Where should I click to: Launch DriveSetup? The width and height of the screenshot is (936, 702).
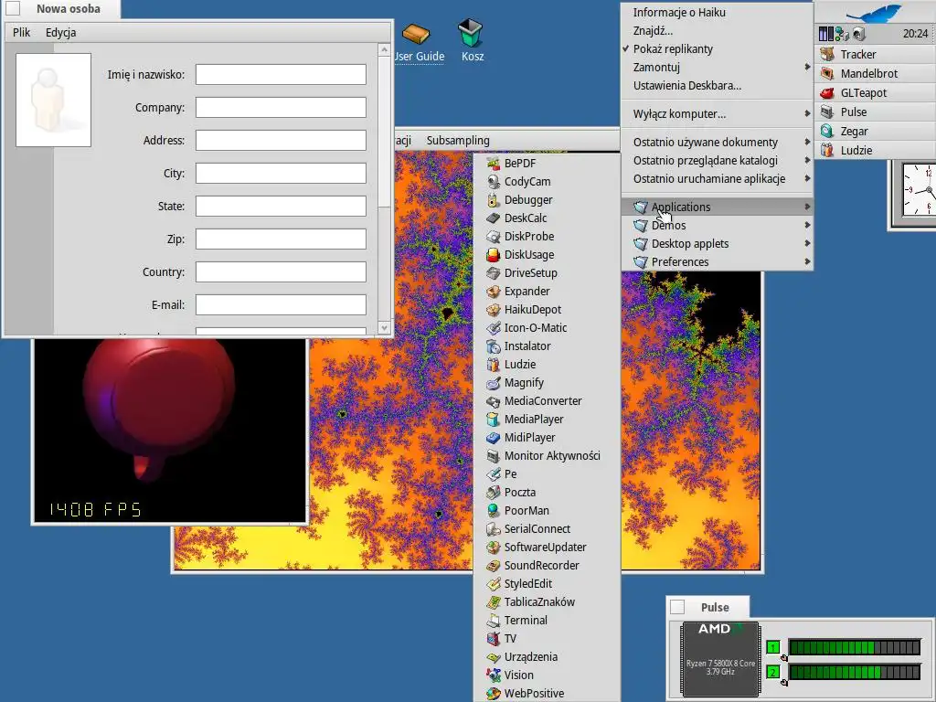click(x=547, y=272)
